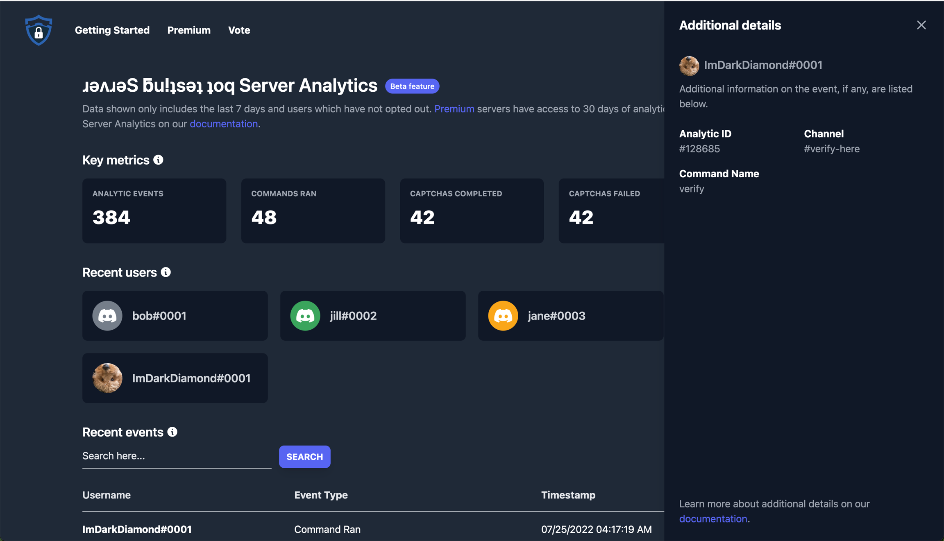Select the Analytic Events metric card
Image resolution: width=944 pixels, height=541 pixels.
coord(154,211)
